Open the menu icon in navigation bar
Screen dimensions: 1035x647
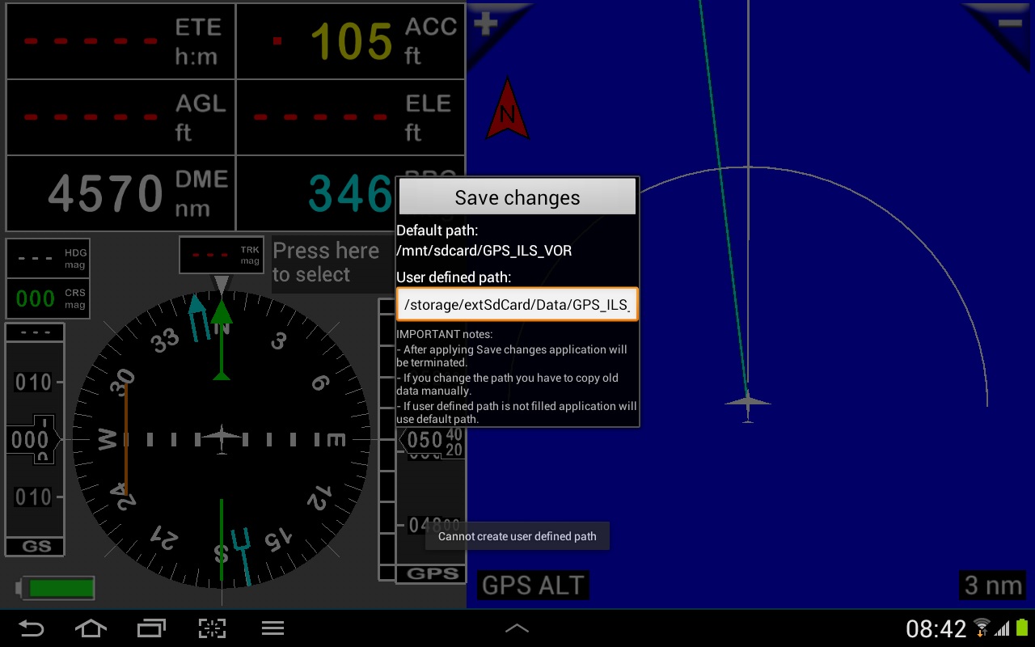point(272,628)
